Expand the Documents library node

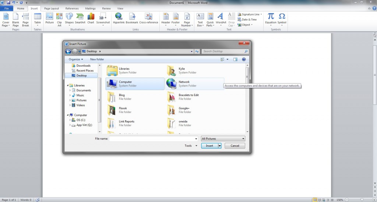click(70, 90)
